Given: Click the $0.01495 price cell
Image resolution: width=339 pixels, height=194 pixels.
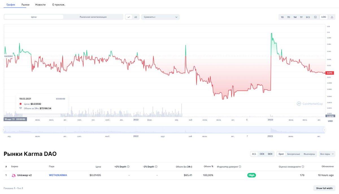Looking at the screenshot, I should click(95, 175).
